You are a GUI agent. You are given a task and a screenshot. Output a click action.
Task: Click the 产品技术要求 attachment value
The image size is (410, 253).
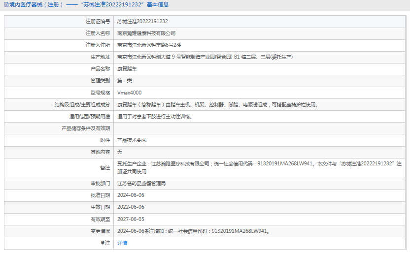[x=132, y=140]
